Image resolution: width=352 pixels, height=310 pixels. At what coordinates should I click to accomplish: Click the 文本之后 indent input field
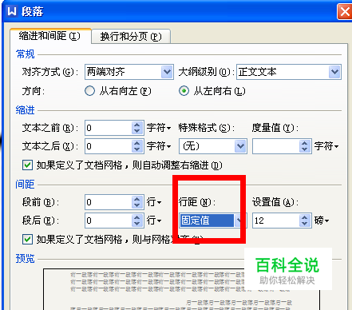click(109, 146)
